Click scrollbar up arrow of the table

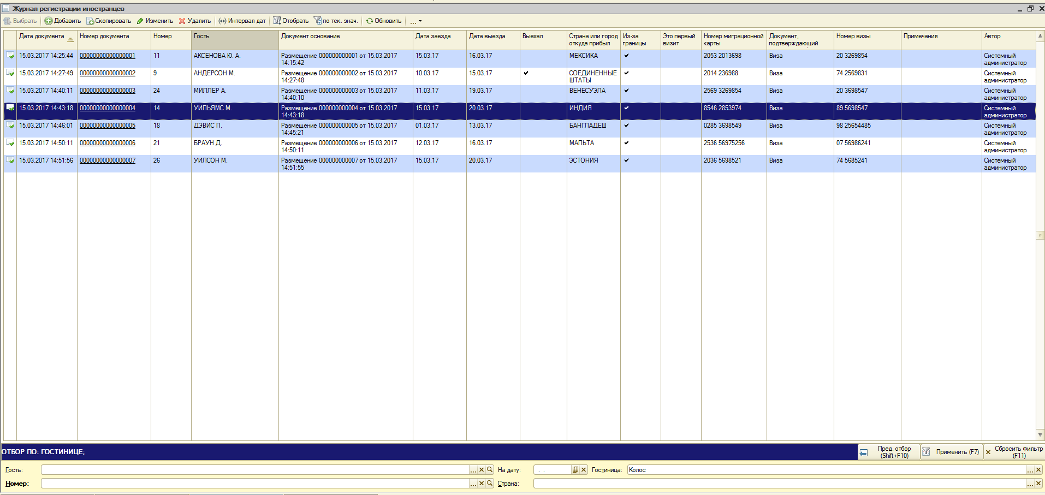click(x=1040, y=35)
